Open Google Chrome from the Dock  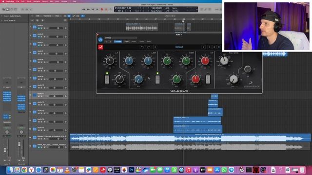[x=24, y=170]
